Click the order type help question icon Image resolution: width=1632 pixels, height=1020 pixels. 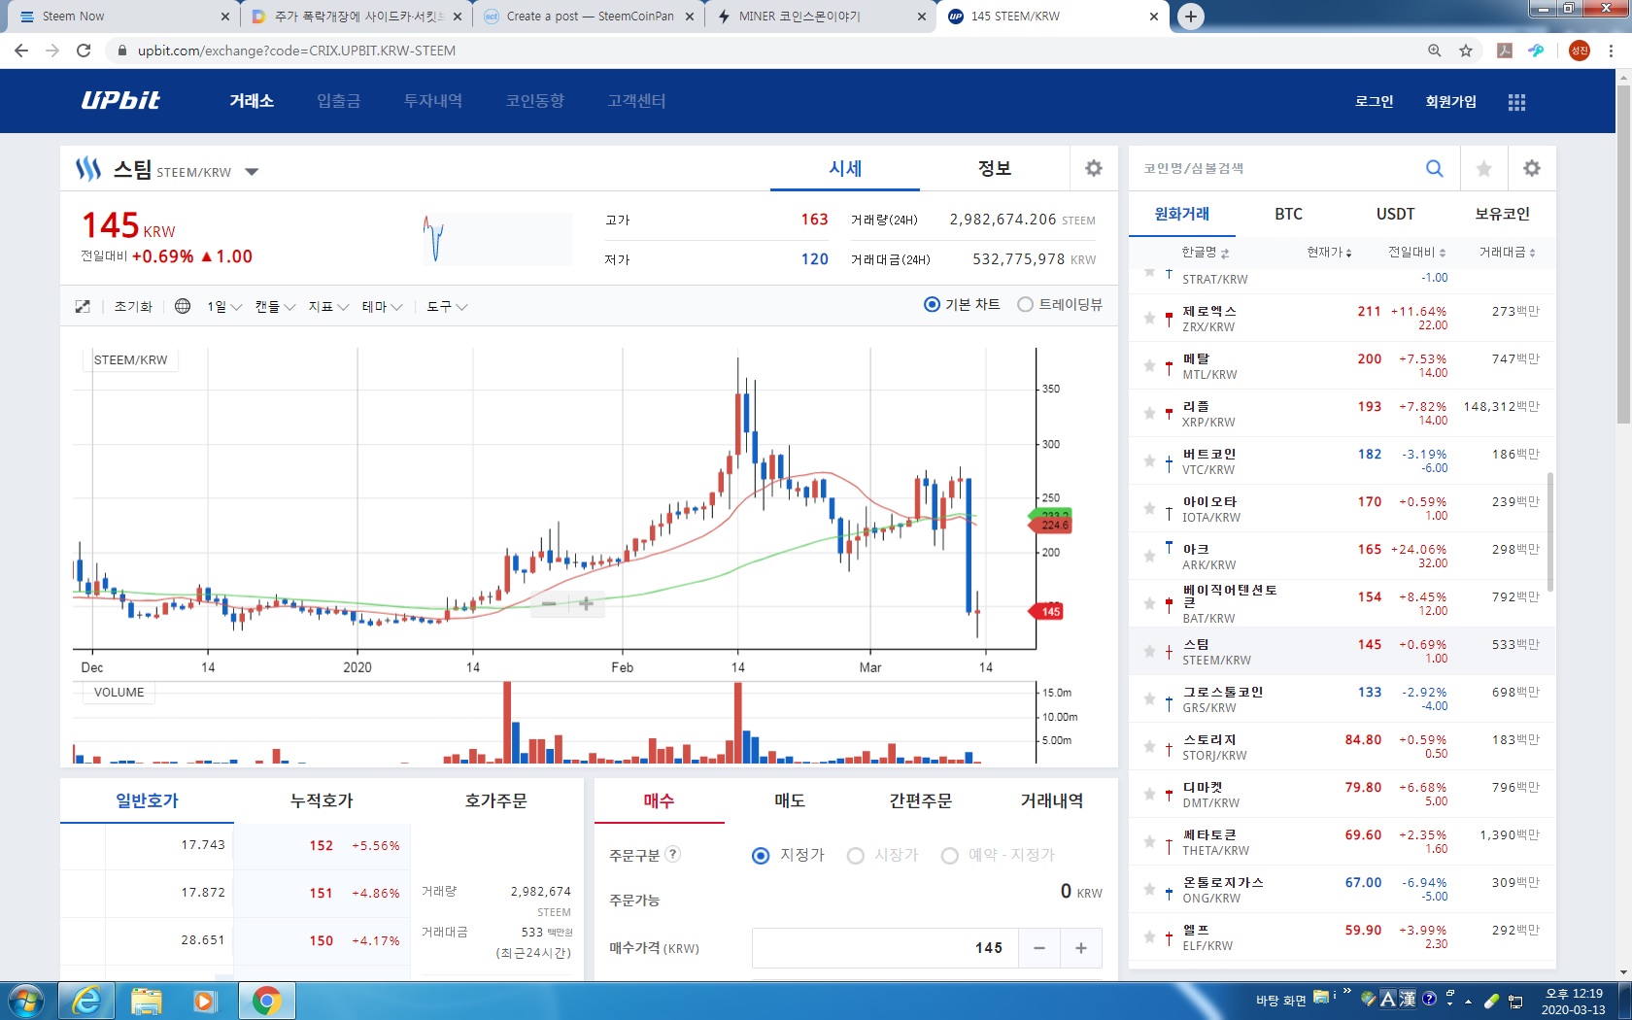(673, 854)
